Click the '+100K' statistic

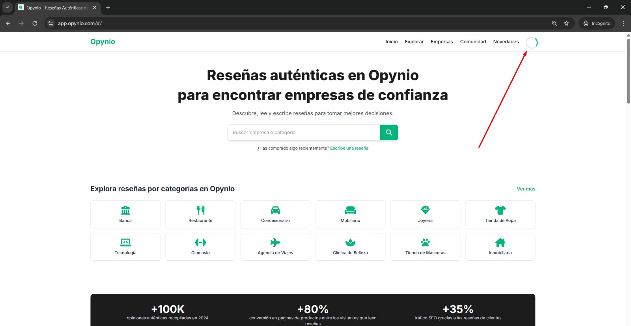point(168,309)
